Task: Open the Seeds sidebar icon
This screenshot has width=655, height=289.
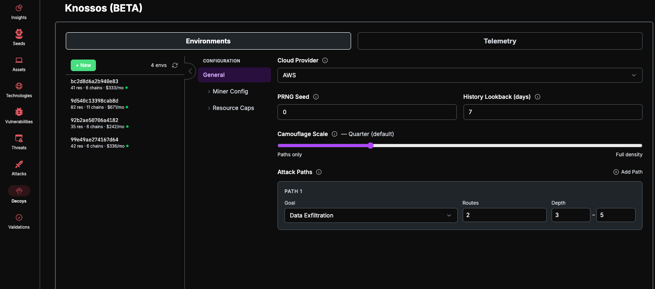Action: coord(19,33)
